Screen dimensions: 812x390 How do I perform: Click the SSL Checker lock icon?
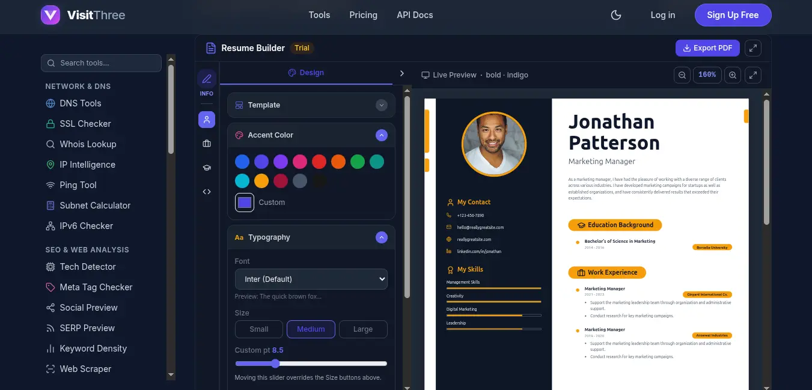pyautogui.click(x=50, y=124)
